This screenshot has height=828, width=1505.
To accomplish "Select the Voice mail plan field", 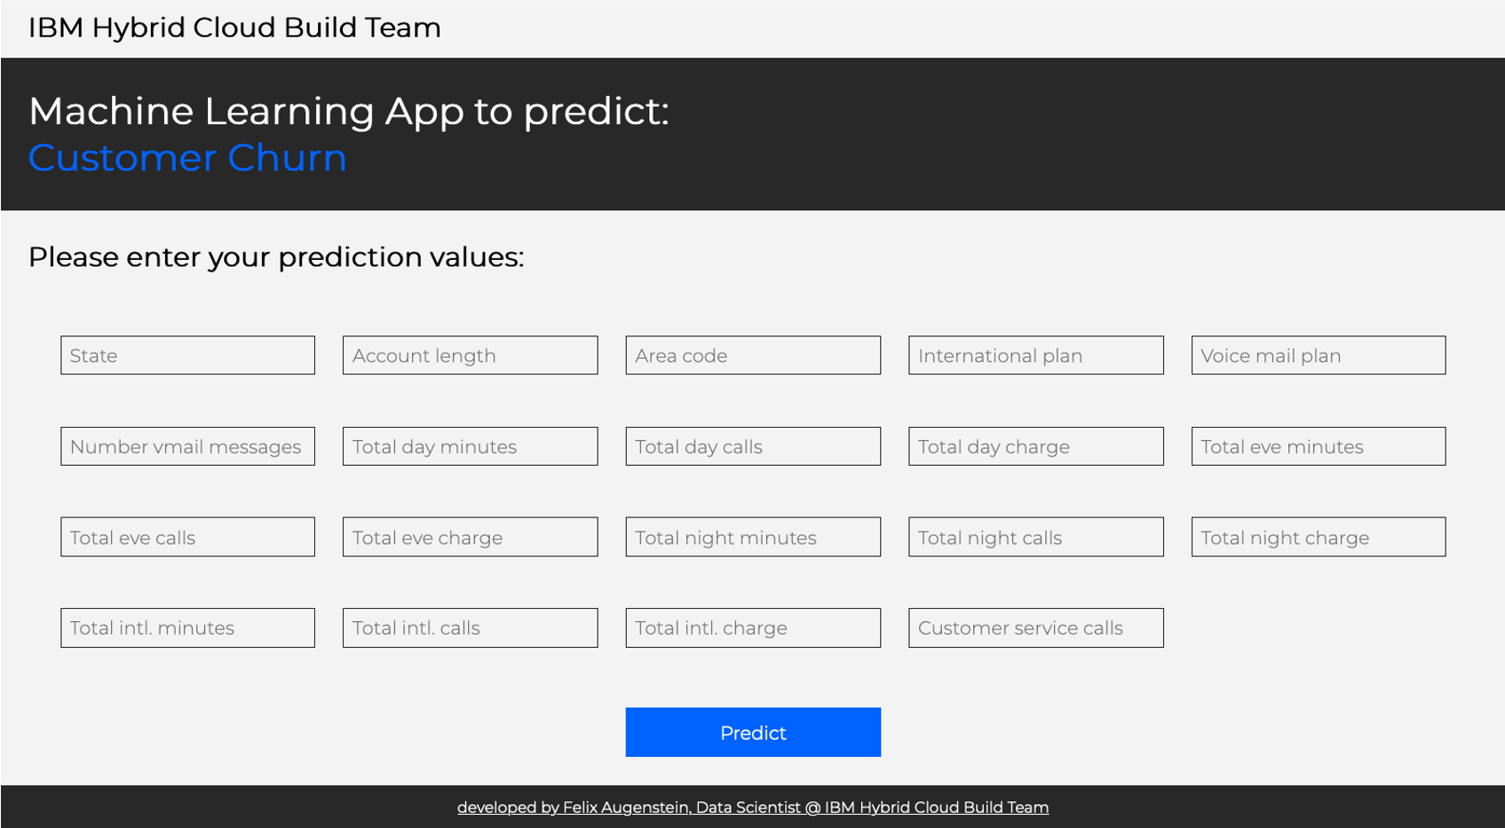I will pos(1318,355).
